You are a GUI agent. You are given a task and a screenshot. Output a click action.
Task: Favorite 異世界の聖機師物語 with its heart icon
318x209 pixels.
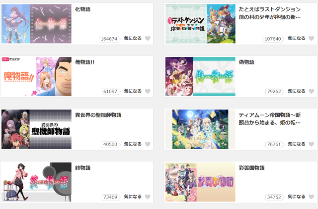(148, 144)
